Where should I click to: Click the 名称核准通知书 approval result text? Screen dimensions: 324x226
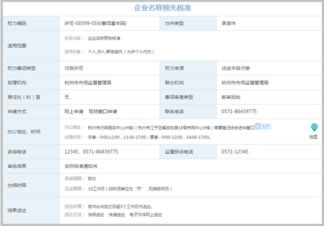[81, 166]
